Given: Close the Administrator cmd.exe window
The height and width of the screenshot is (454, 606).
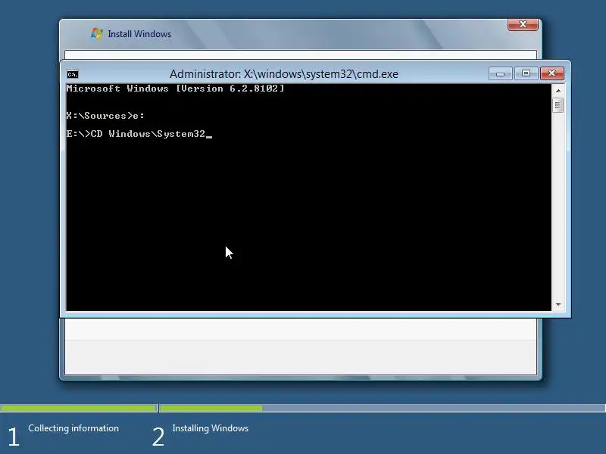Looking at the screenshot, I should tap(552, 73).
